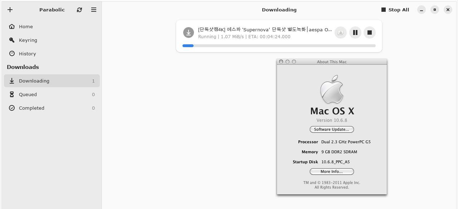The image size is (458, 209).
Task: Zoom the About This Mac window
Action: pyautogui.click(x=294, y=62)
